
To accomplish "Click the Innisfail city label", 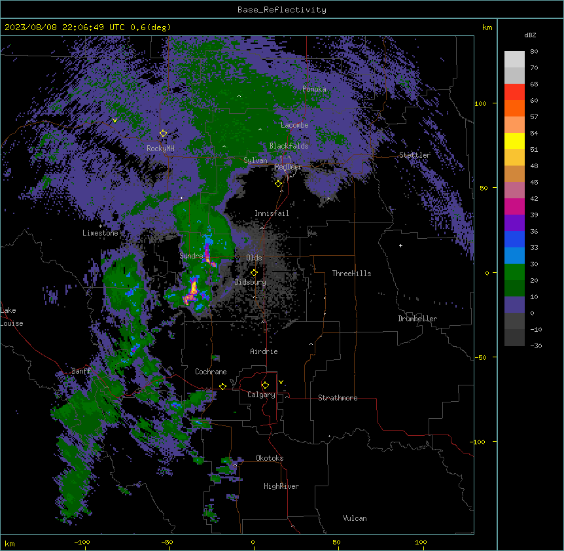I will pos(272,213).
